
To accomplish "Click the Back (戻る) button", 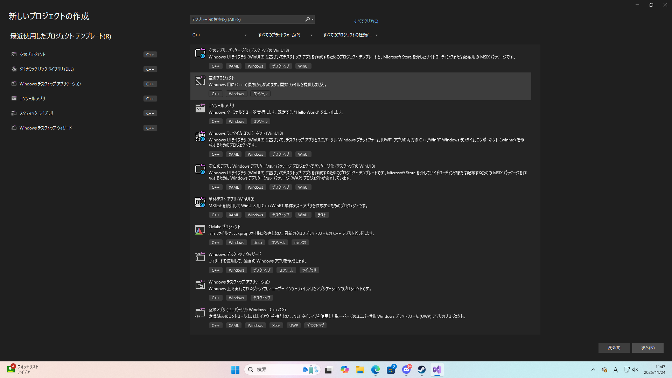I will click(614, 348).
